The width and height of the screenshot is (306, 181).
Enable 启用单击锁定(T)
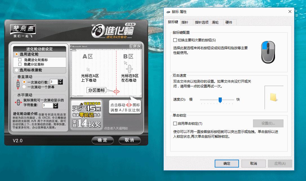tap(175, 123)
